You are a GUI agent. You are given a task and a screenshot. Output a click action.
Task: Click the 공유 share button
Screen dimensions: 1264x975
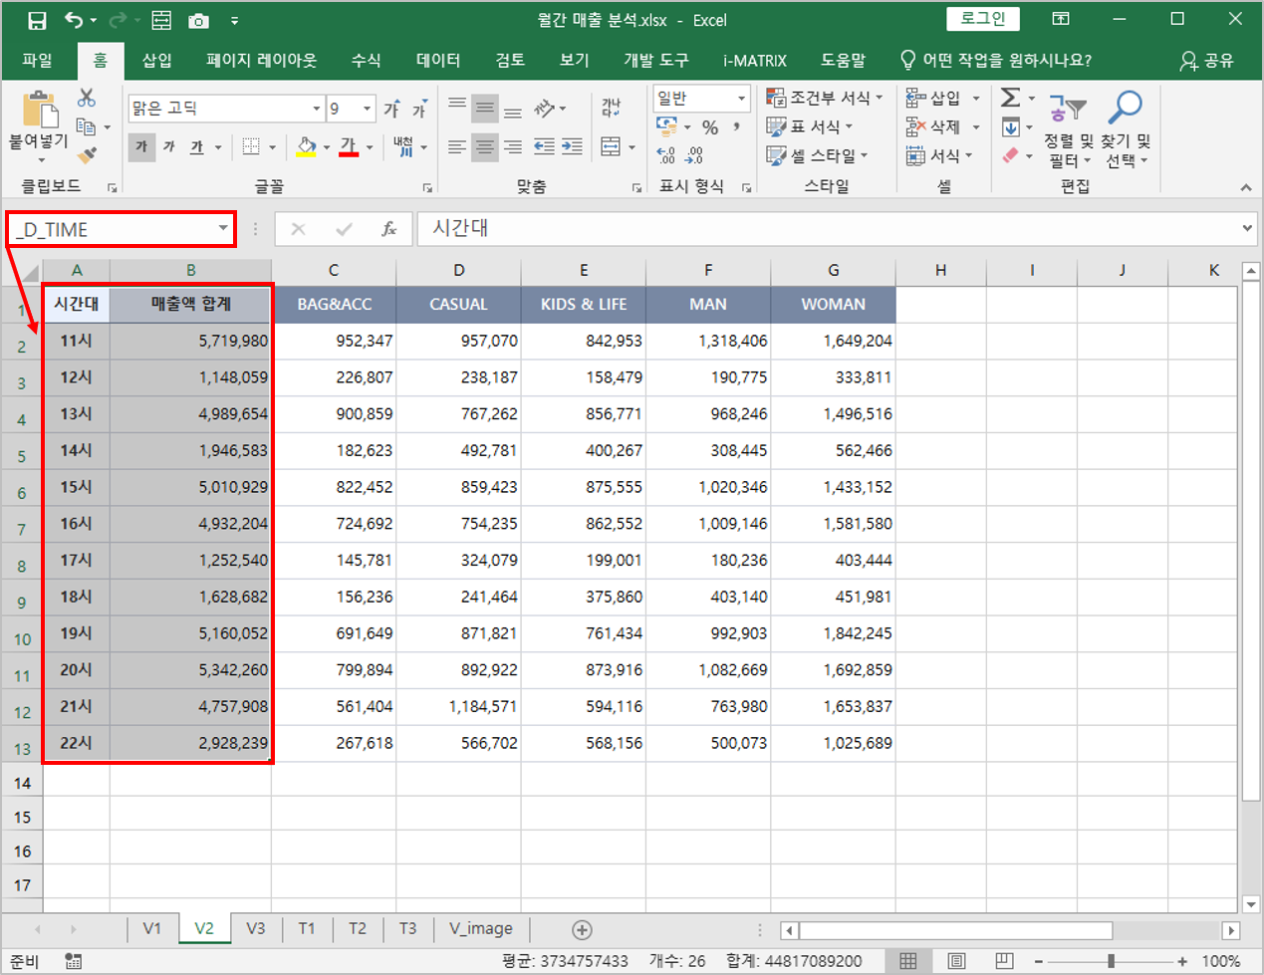[x=1206, y=61]
